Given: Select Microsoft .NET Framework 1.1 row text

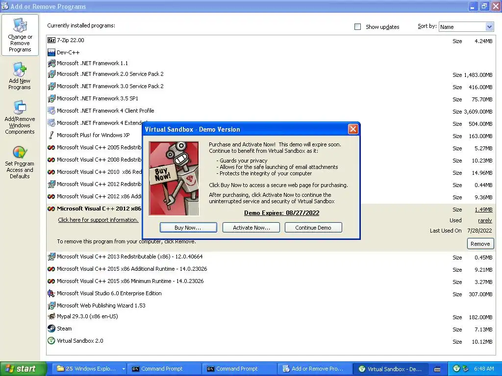Looking at the screenshot, I should pos(92,63).
